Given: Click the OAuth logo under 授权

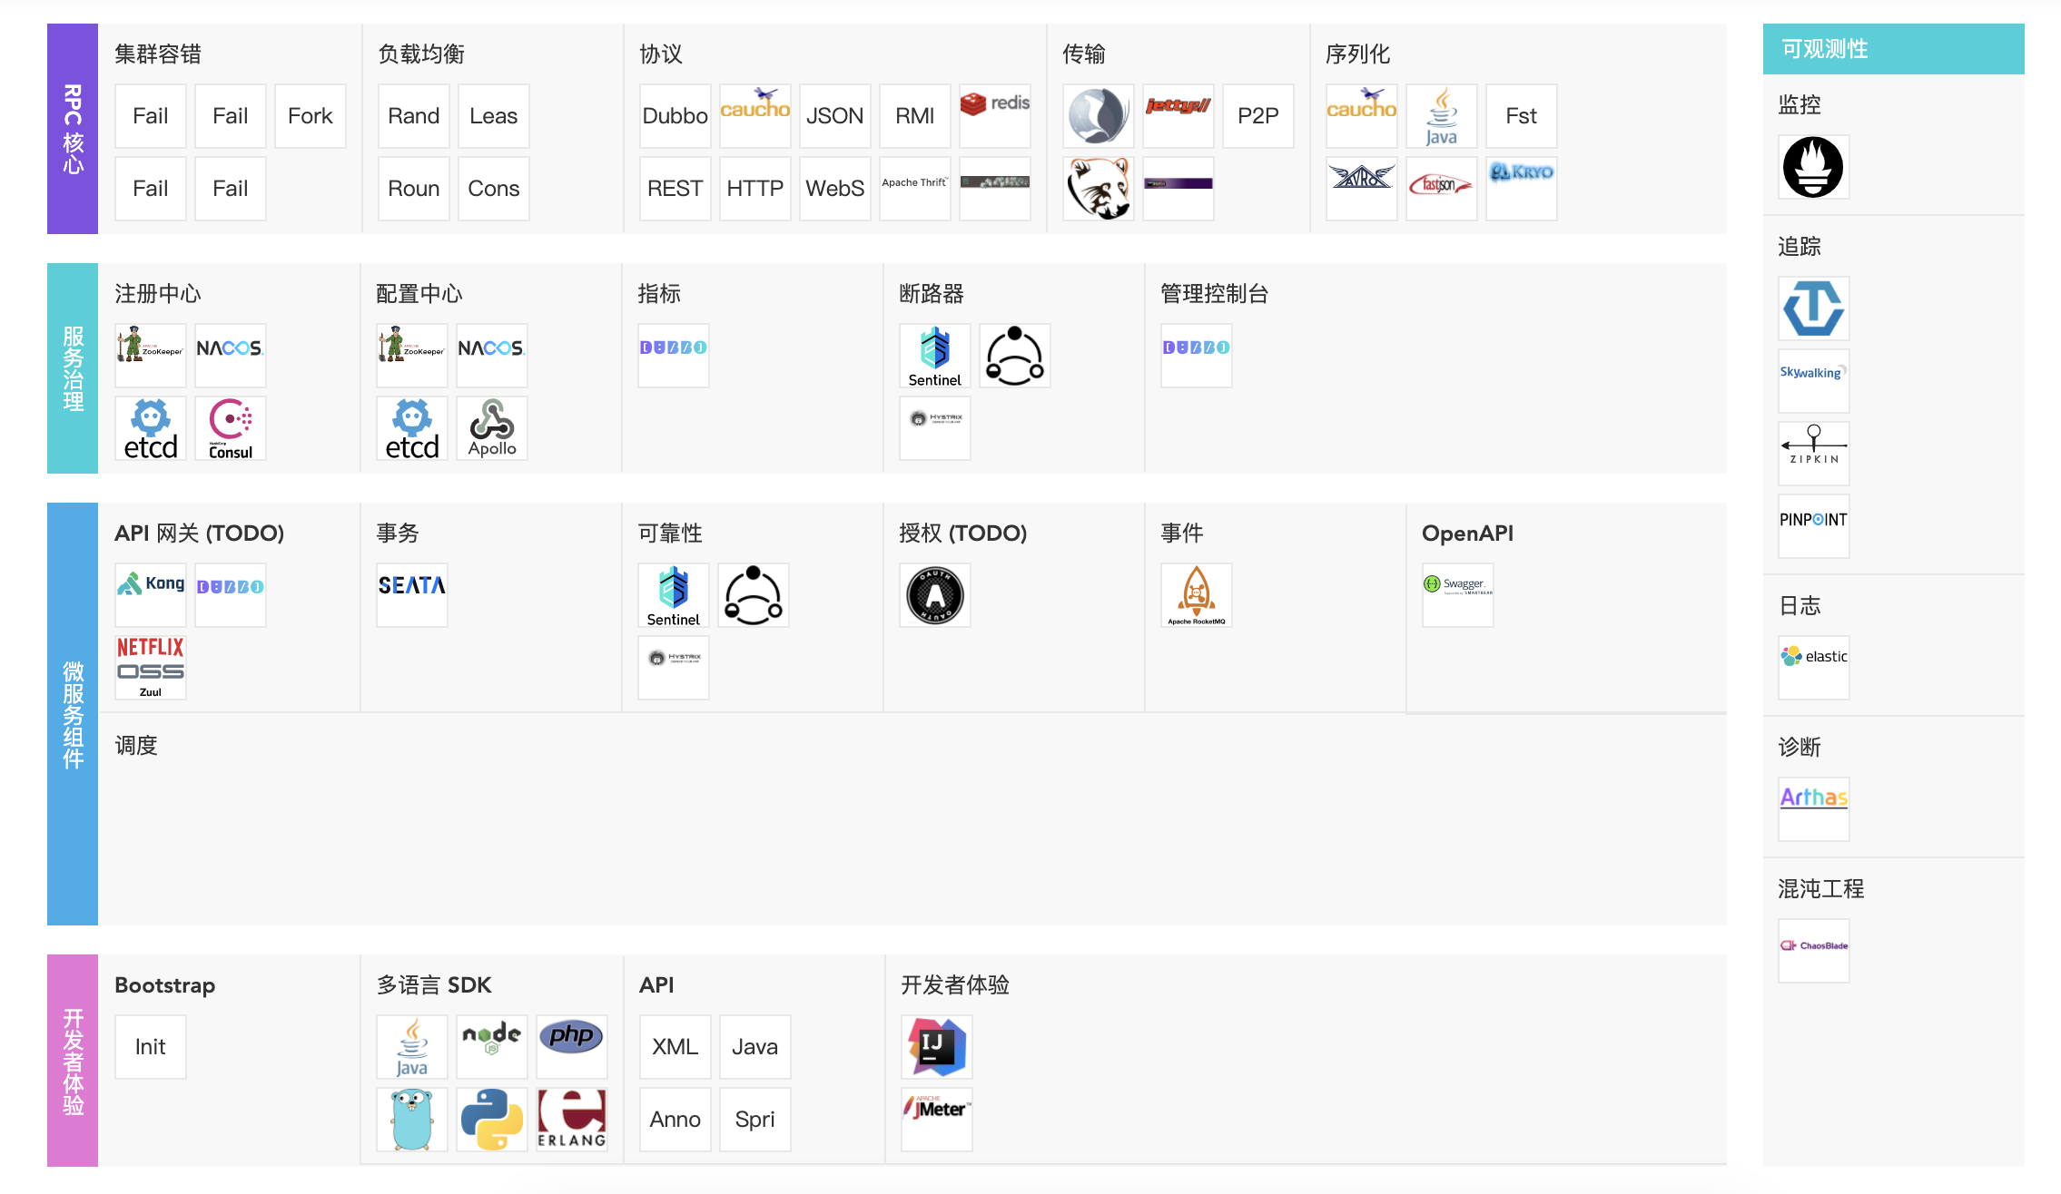Looking at the screenshot, I should (934, 595).
